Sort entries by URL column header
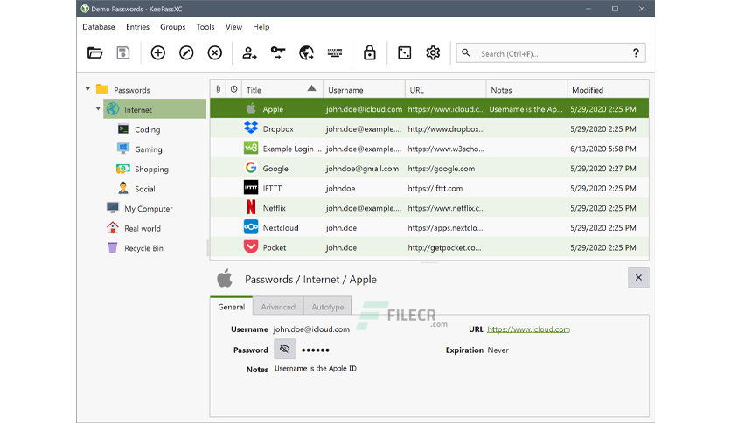The image size is (731, 423). pyautogui.click(x=445, y=89)
